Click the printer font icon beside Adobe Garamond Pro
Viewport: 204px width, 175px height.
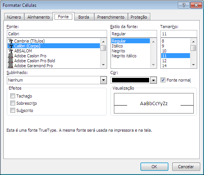click(11, 66)
